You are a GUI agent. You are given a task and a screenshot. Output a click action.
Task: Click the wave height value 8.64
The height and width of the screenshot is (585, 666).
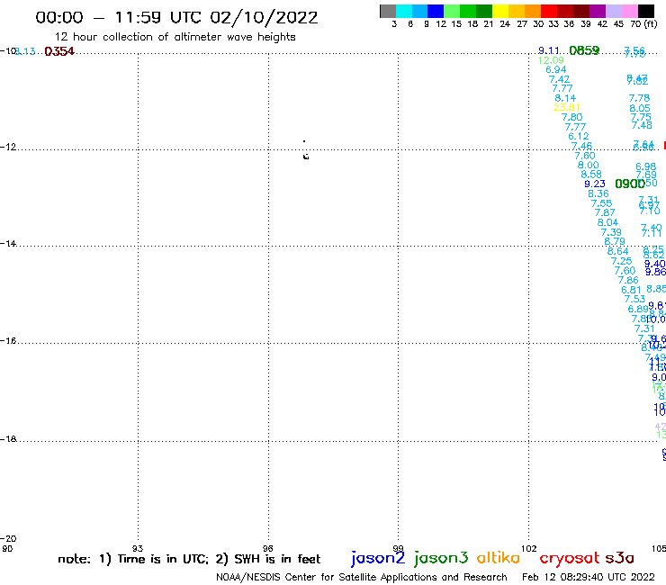[618, 251]
